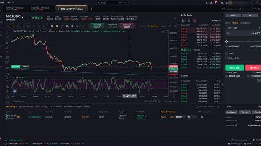Screen dimensions: 261x146
Task: Click the chart layout grid icon
Action: click(175, 26)
